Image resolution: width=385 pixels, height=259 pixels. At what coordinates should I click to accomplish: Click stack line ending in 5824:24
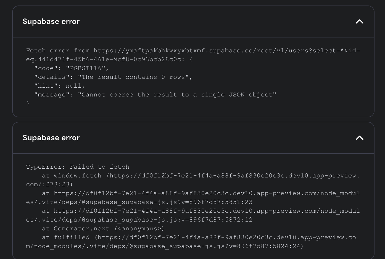(x=165, y=246)
